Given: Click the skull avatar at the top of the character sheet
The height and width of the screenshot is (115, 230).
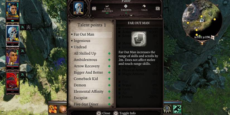Looking at the screenshot, I should (78, 8).
